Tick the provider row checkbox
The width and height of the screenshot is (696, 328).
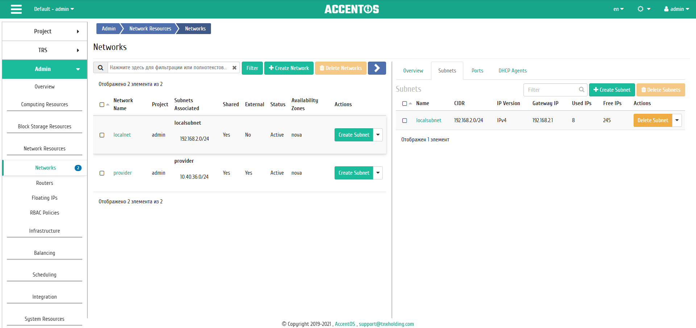(x=102, y=173)
